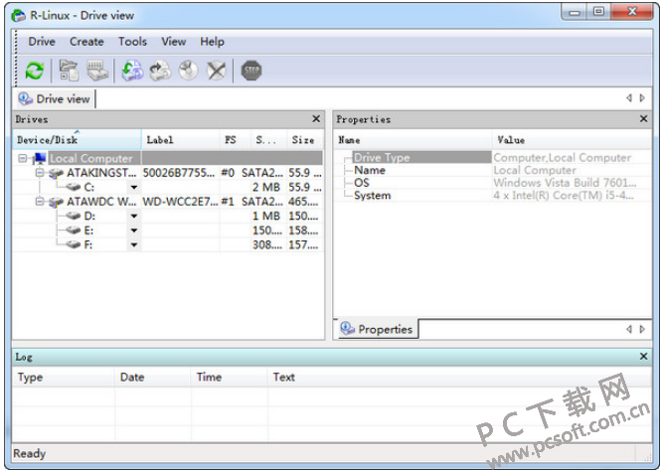Click the Remove toolbar icon with the X
This screenshot has height=471, width=662.
[x=216, y=71]
